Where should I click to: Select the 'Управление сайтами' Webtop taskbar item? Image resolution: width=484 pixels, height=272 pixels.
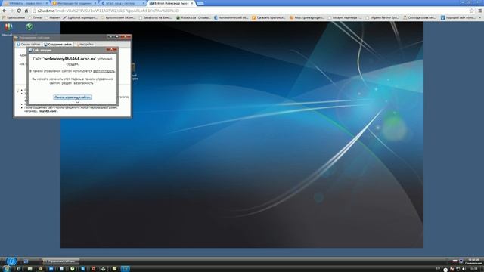(60, 261)
